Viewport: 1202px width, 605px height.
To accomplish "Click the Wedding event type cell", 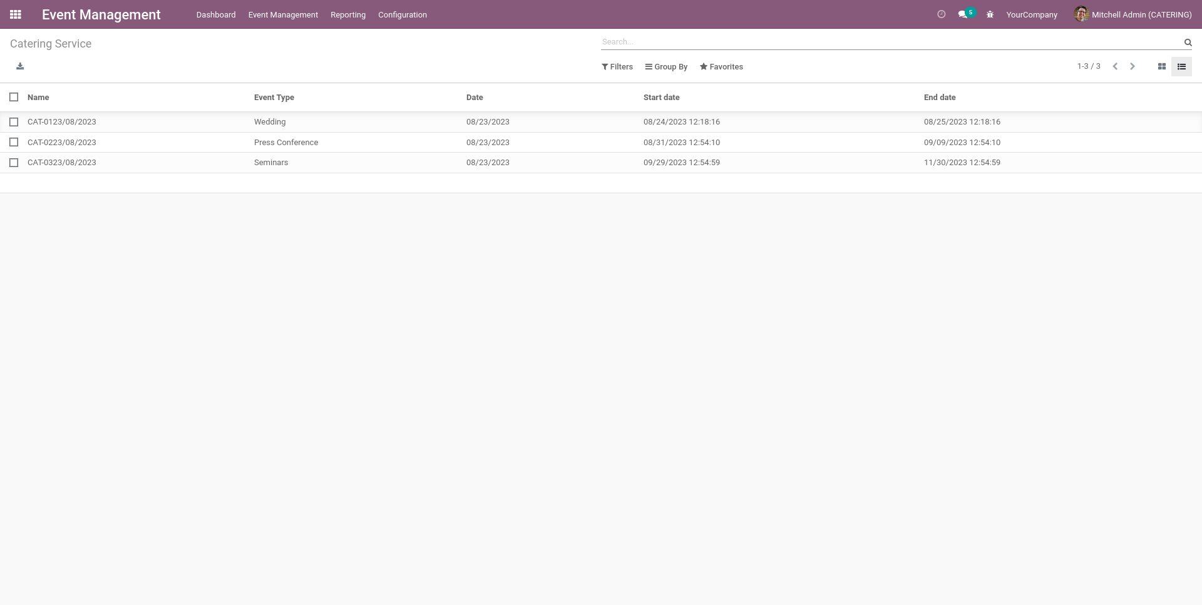I will [270, 122].
